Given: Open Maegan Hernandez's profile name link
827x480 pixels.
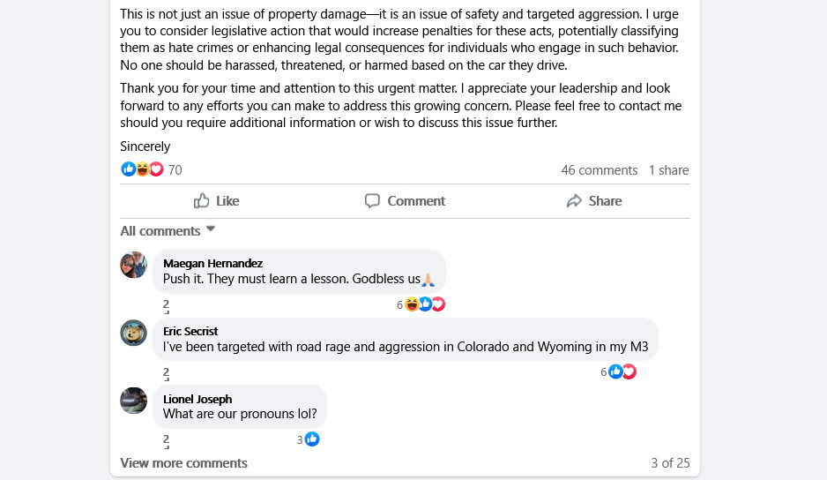Looking at the screenshot, I should (x=212, y=263).
